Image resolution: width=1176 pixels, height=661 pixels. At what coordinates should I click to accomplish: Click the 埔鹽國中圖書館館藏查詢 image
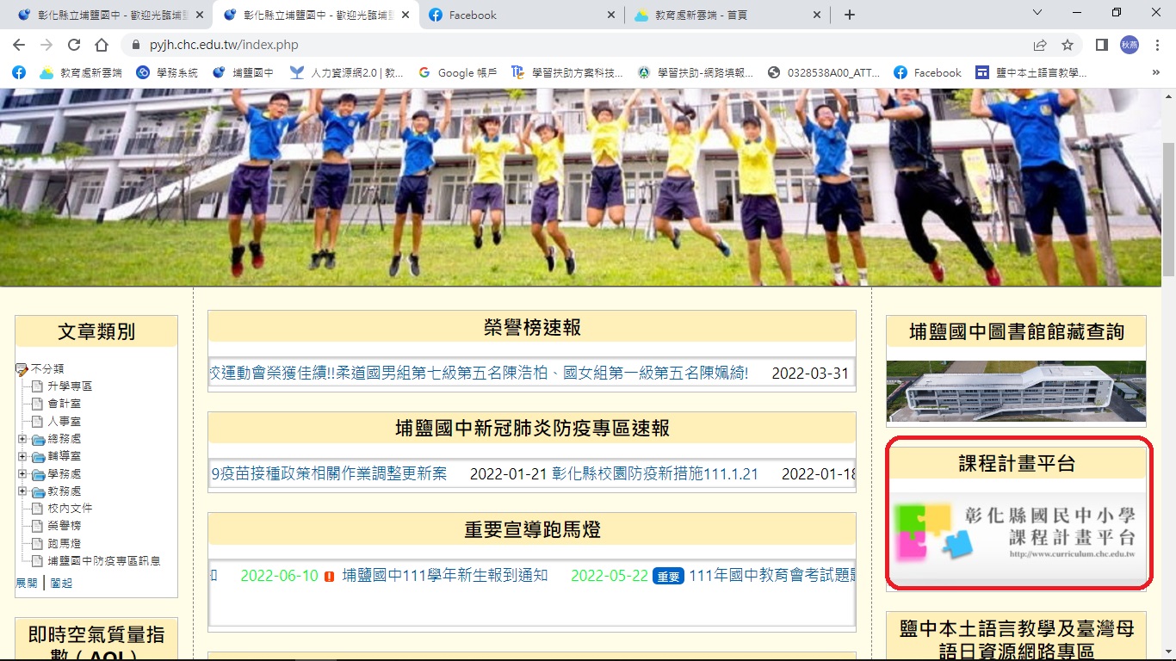[1016, 391]
